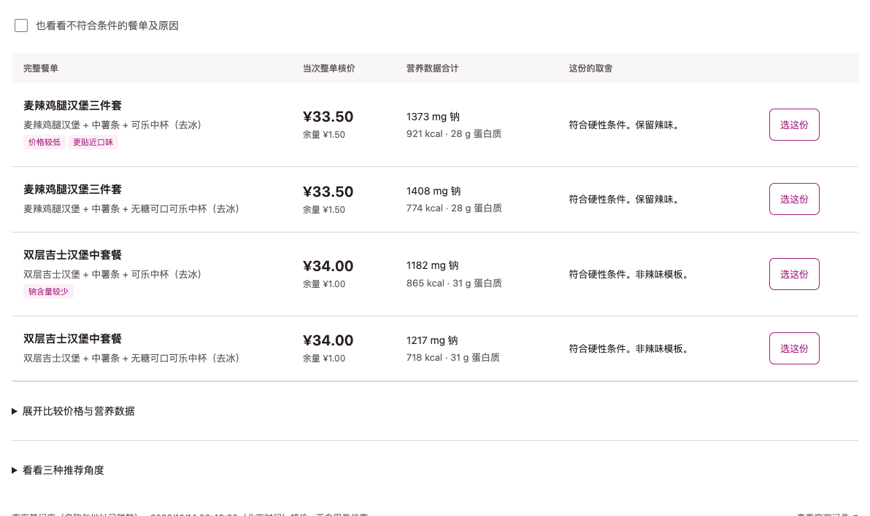Click 选这份 for the 1408 mg 钠 meal

click(x=794, y=199)
